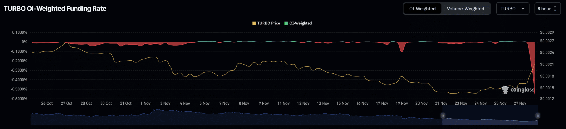The image size is (566, 129).
Task: Click the peak in the overview mini-chart
Action: point(156,110)
